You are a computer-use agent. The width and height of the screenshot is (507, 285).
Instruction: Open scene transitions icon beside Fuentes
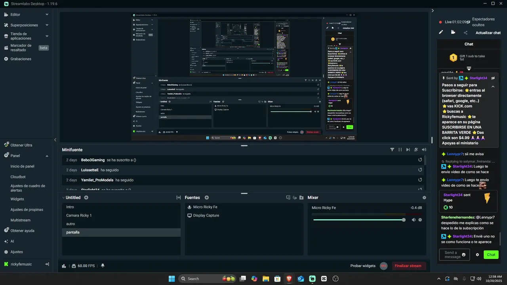179,198
